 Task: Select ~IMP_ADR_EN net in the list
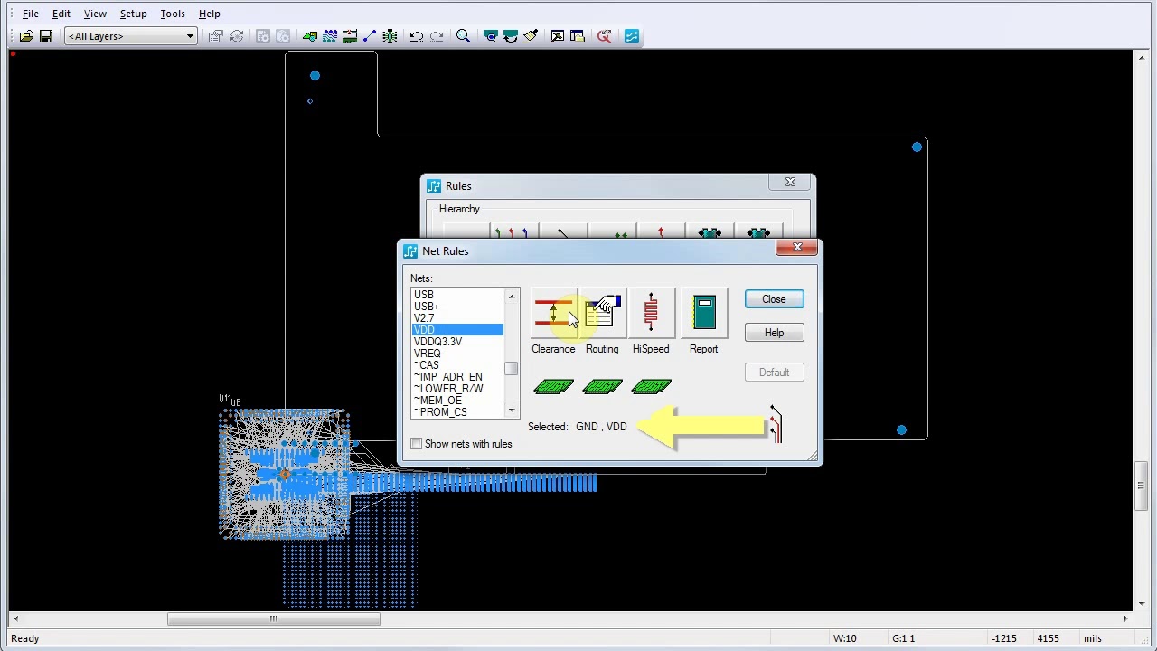(x=457, y=377)
